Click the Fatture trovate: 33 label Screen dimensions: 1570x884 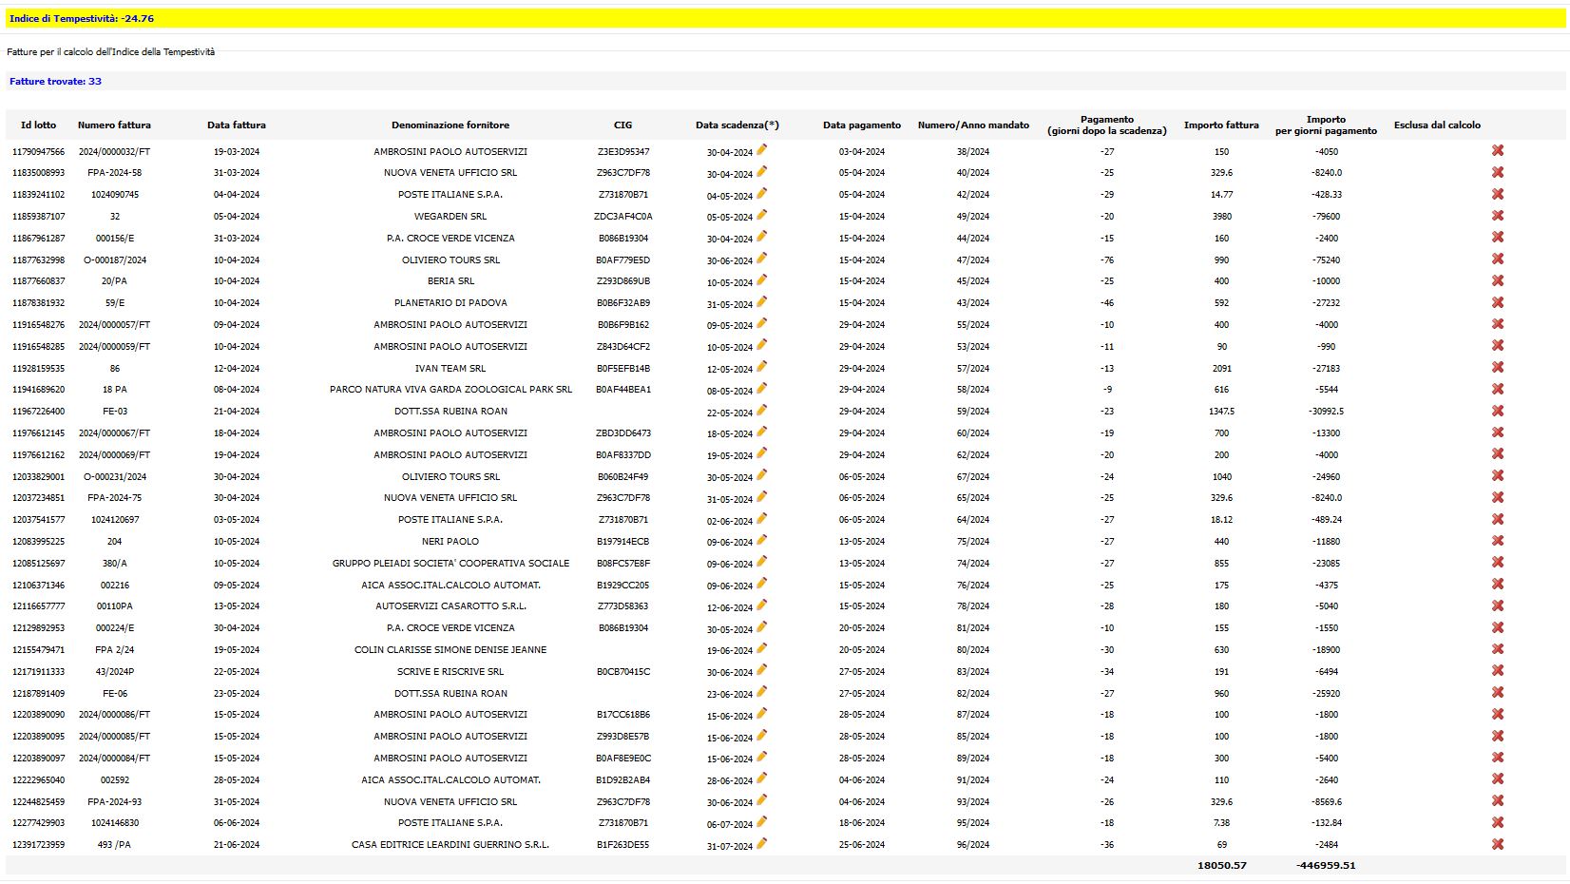pos(55,82)
